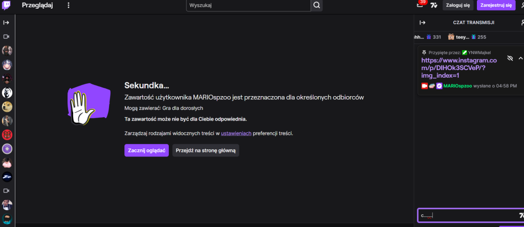
Task: Open the pink avatar channel in sidebar
Action: pos(7,163)
